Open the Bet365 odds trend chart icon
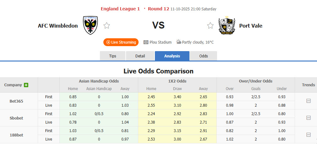The width and height of the screenshot is (317, 144). tap(309, 101)
